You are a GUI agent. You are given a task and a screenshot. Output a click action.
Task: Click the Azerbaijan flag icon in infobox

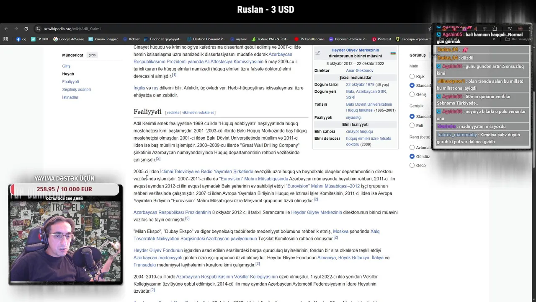click(x=393, y=53)
